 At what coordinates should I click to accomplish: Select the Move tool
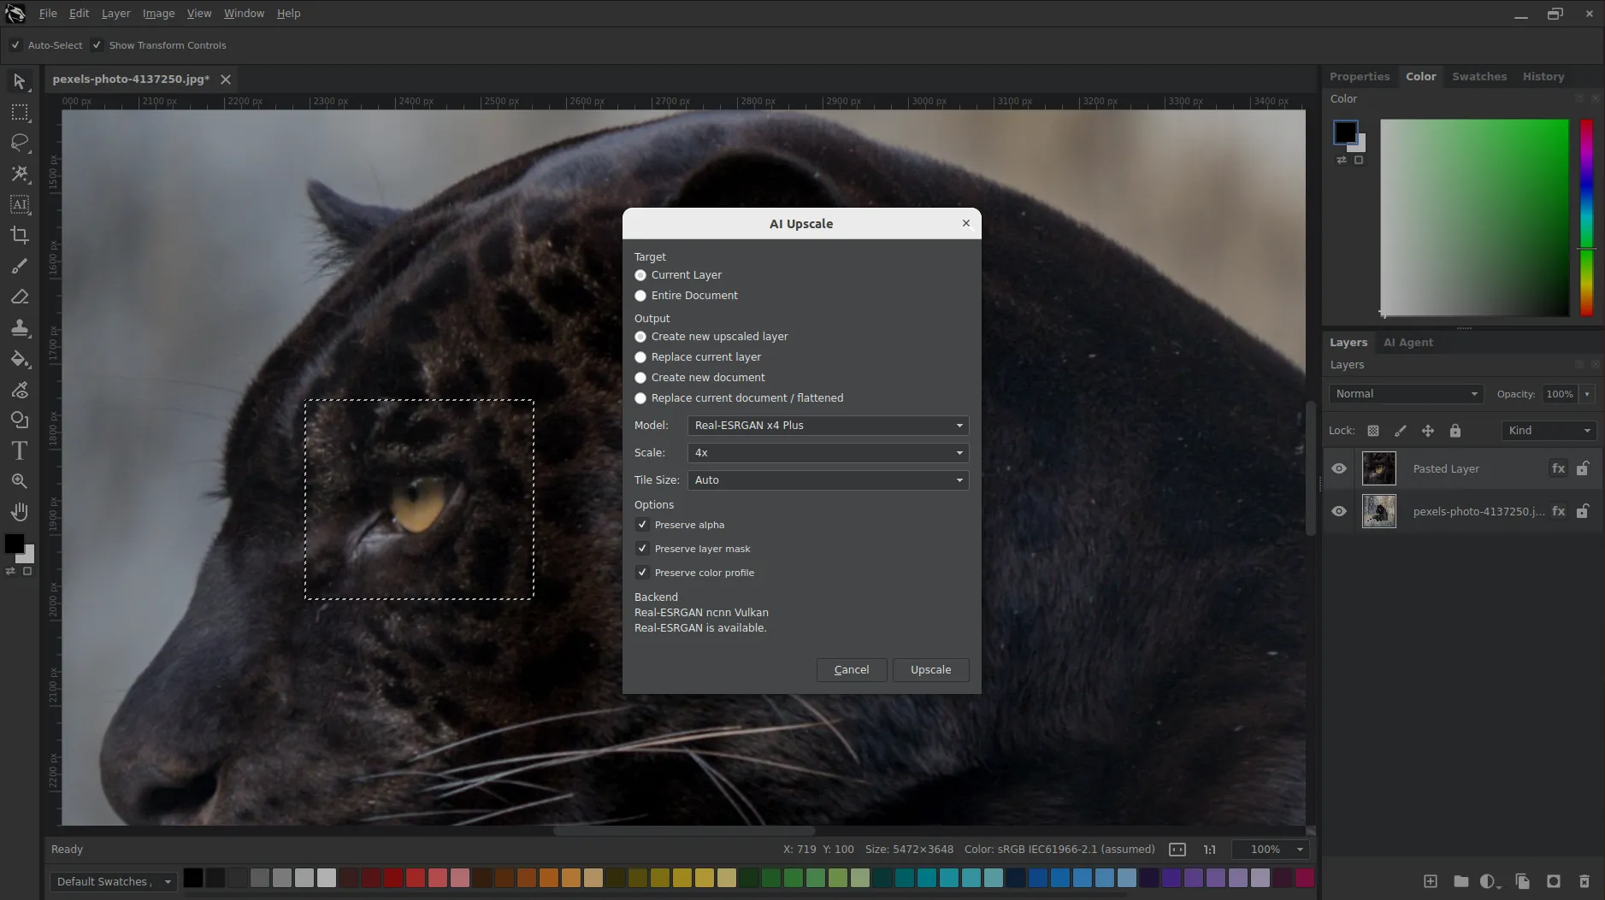point(20,81)
